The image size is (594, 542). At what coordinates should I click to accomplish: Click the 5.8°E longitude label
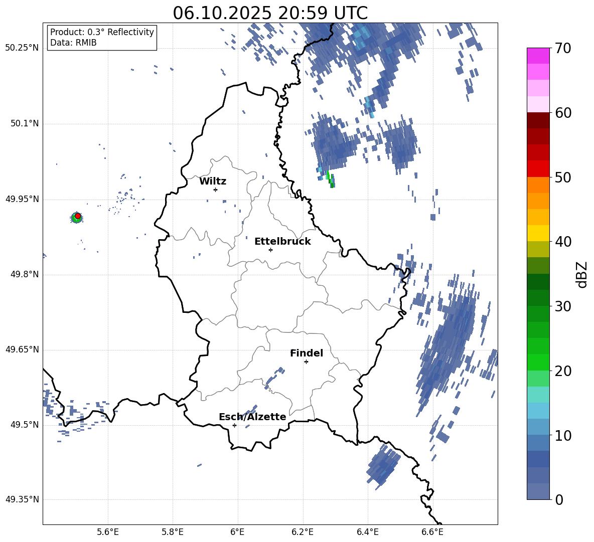pyautogui.click(x=173, y=532)
